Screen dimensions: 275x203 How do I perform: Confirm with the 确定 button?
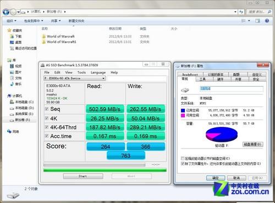tap(216, 178)
